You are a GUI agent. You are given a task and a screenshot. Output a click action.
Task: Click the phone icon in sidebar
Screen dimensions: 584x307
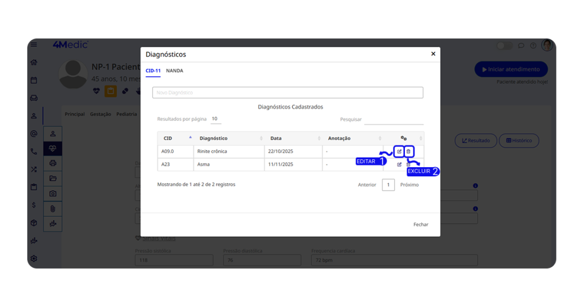(34, 152)
